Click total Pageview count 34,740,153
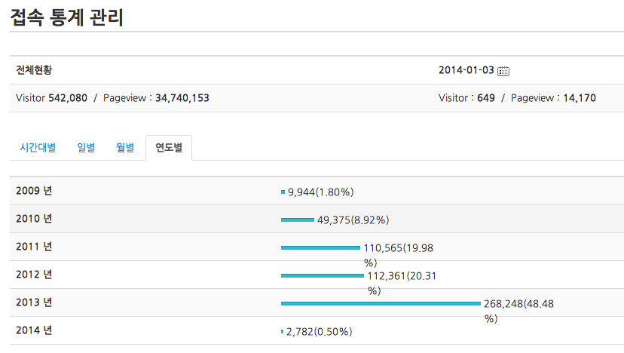 tap(182, 98)
